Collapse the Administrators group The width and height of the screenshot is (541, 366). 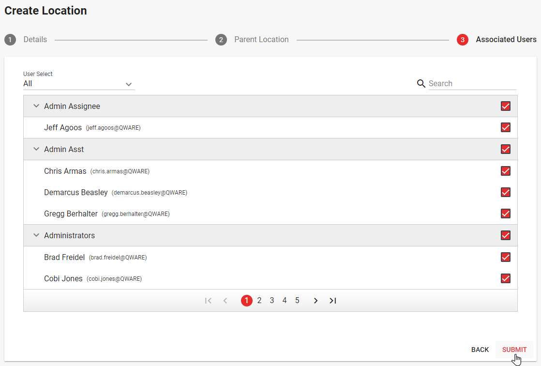tap(36, 235)
